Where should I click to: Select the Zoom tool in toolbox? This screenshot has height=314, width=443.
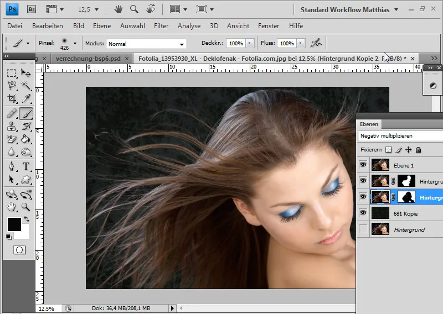click(x=25, y=207)
